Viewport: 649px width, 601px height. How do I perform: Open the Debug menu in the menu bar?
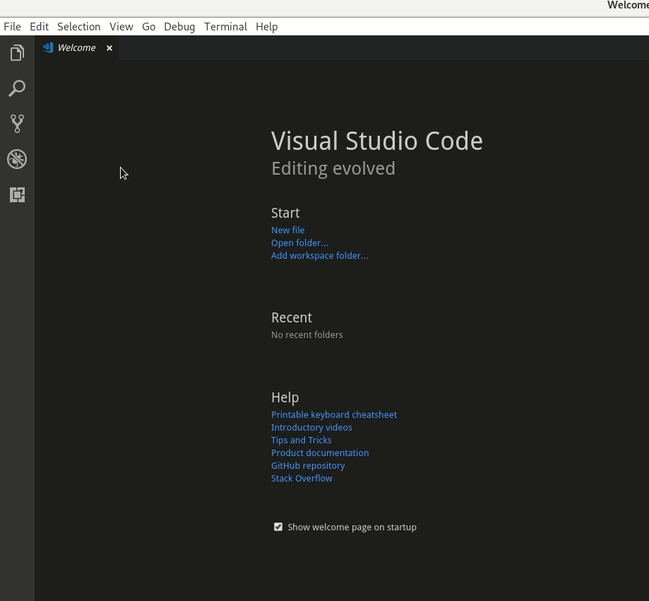pos(179,26)
